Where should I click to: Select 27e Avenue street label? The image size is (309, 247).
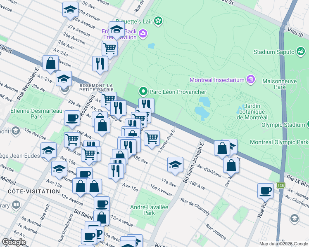79,30
